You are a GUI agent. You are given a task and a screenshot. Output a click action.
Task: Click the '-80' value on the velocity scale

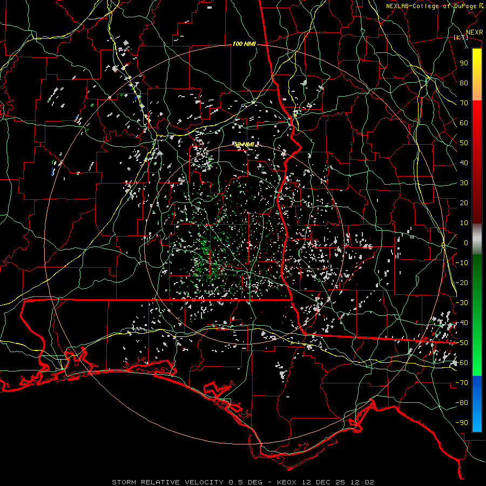(x=462, y=403)
